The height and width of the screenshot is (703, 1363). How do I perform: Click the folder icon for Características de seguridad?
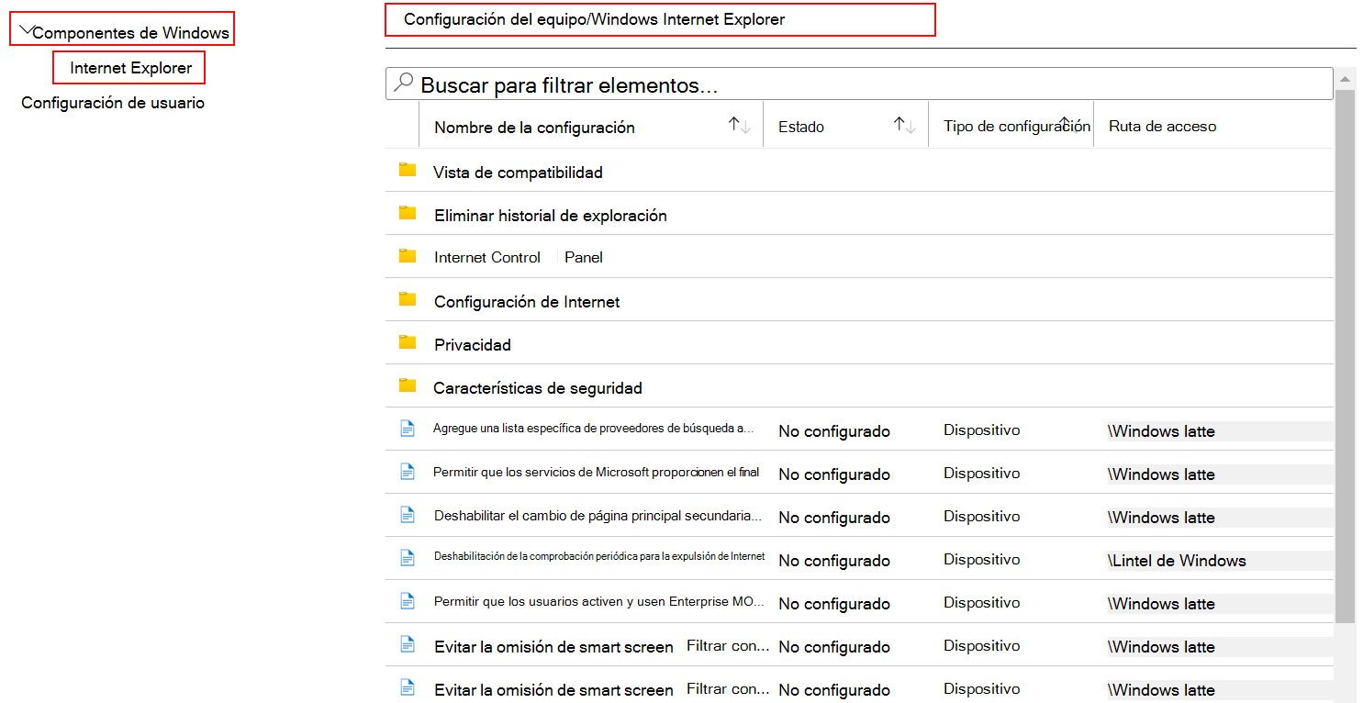click(408, 386)
